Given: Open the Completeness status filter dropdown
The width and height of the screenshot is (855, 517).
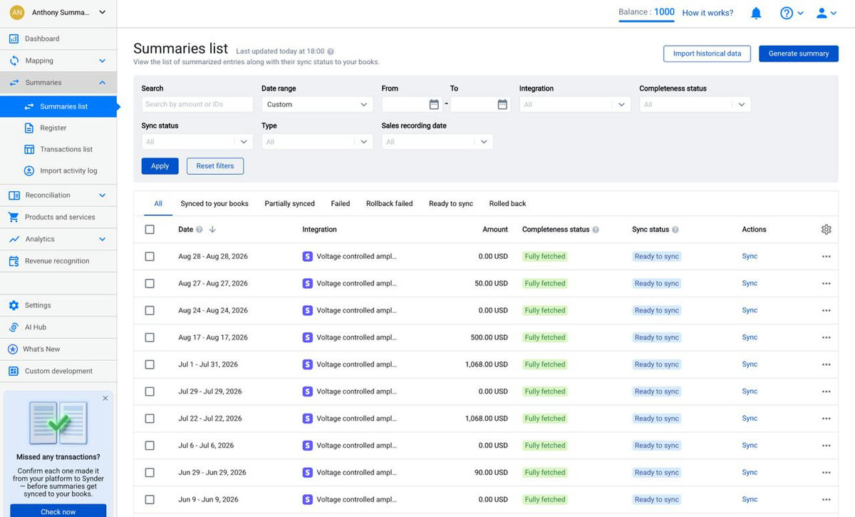Looking at the screenshot, I should coord(695,104).
